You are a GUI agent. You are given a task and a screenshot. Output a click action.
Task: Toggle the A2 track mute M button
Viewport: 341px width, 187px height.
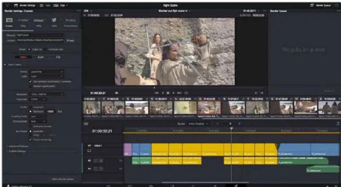coord(101,169)
